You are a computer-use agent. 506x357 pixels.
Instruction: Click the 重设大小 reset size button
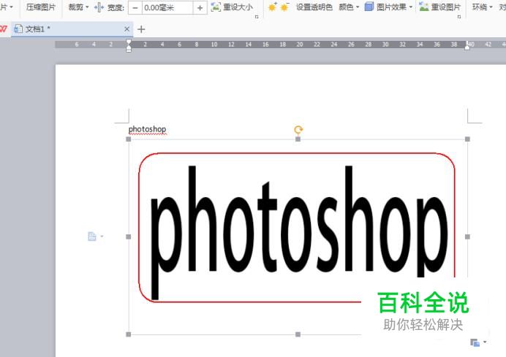pyautogui.click(x=232, y=7)
